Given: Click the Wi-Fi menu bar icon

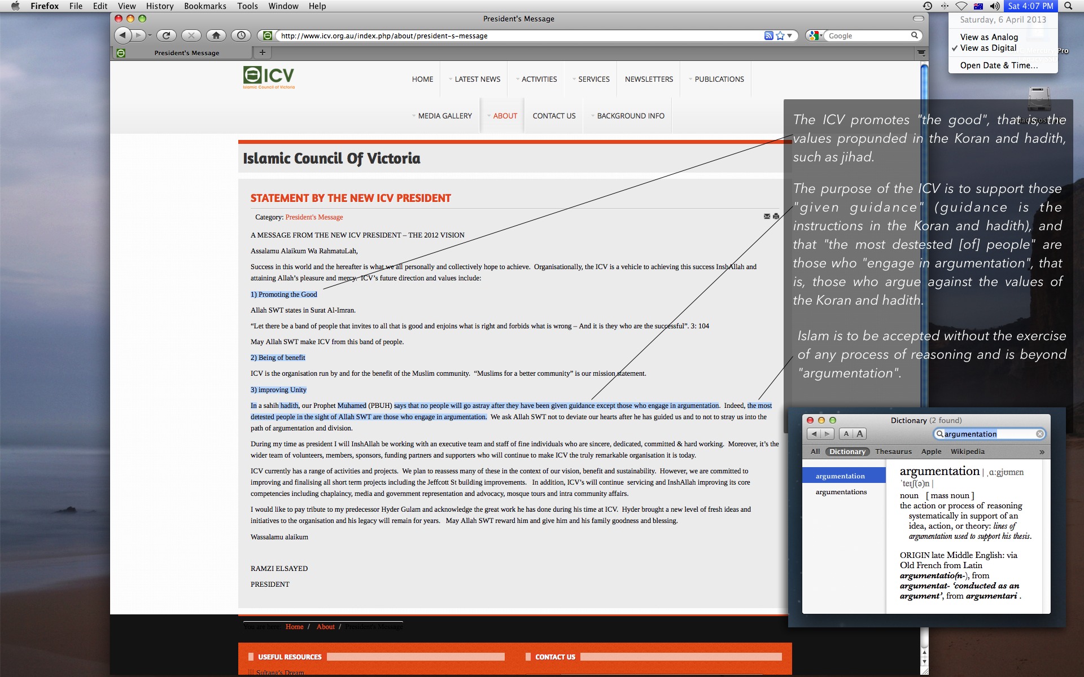Looking at the screenshot, I should (961, 6).
